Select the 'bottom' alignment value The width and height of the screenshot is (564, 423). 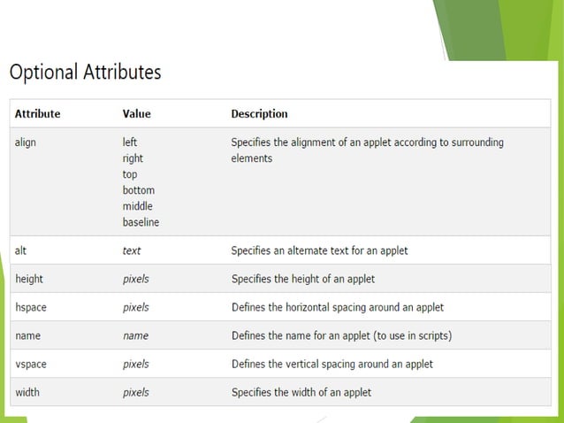point(138,190)
